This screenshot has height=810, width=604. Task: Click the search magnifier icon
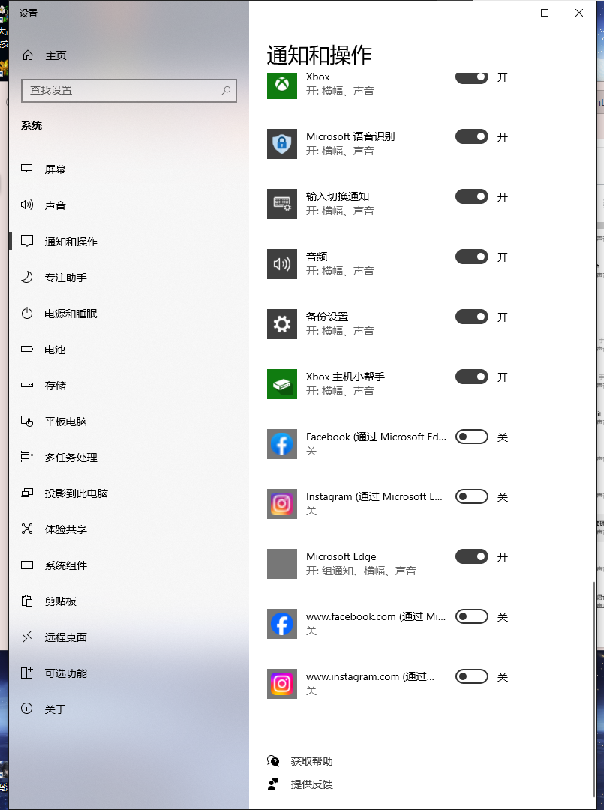pos(226,91)
